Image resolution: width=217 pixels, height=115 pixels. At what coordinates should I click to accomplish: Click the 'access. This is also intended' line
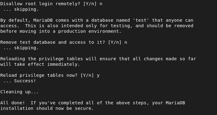[x=97, y=26]
